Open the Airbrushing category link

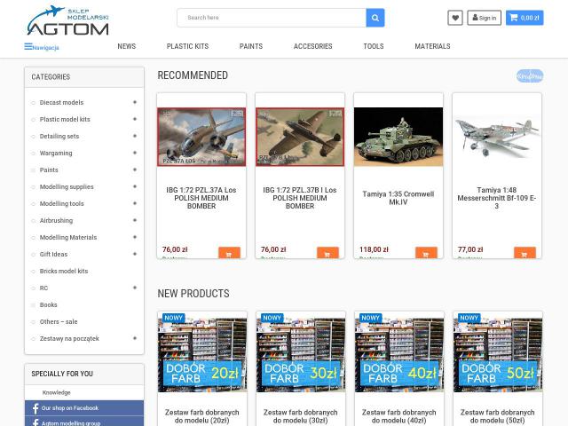(x=56, y=221)
